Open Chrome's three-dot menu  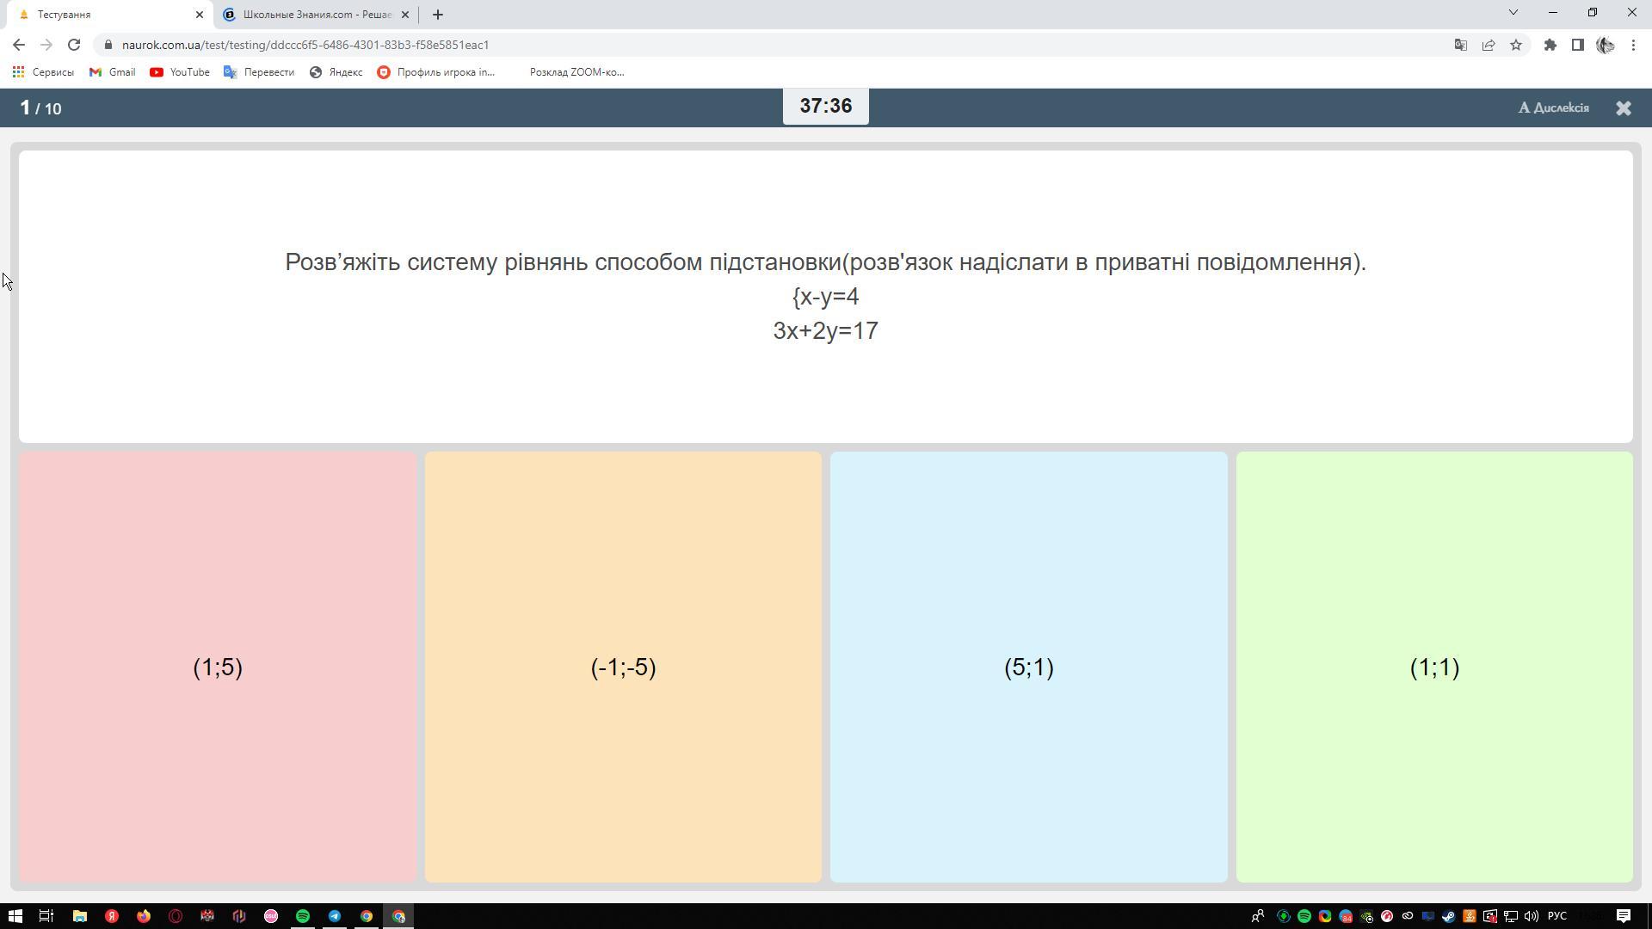[1633, 45]
